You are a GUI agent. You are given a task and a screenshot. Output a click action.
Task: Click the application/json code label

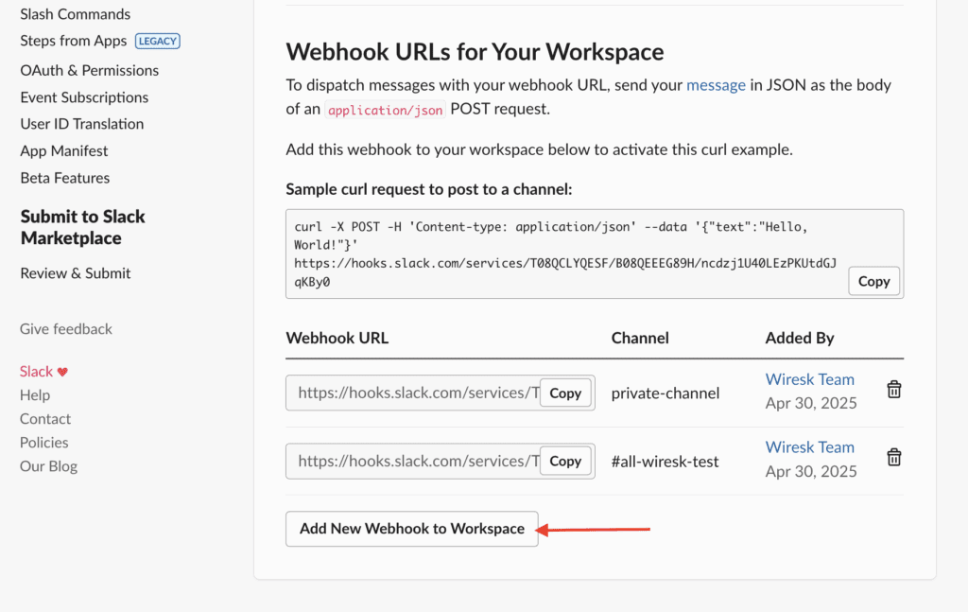tap(386, 110)
